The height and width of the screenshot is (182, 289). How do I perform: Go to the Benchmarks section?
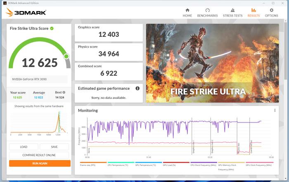207,12
